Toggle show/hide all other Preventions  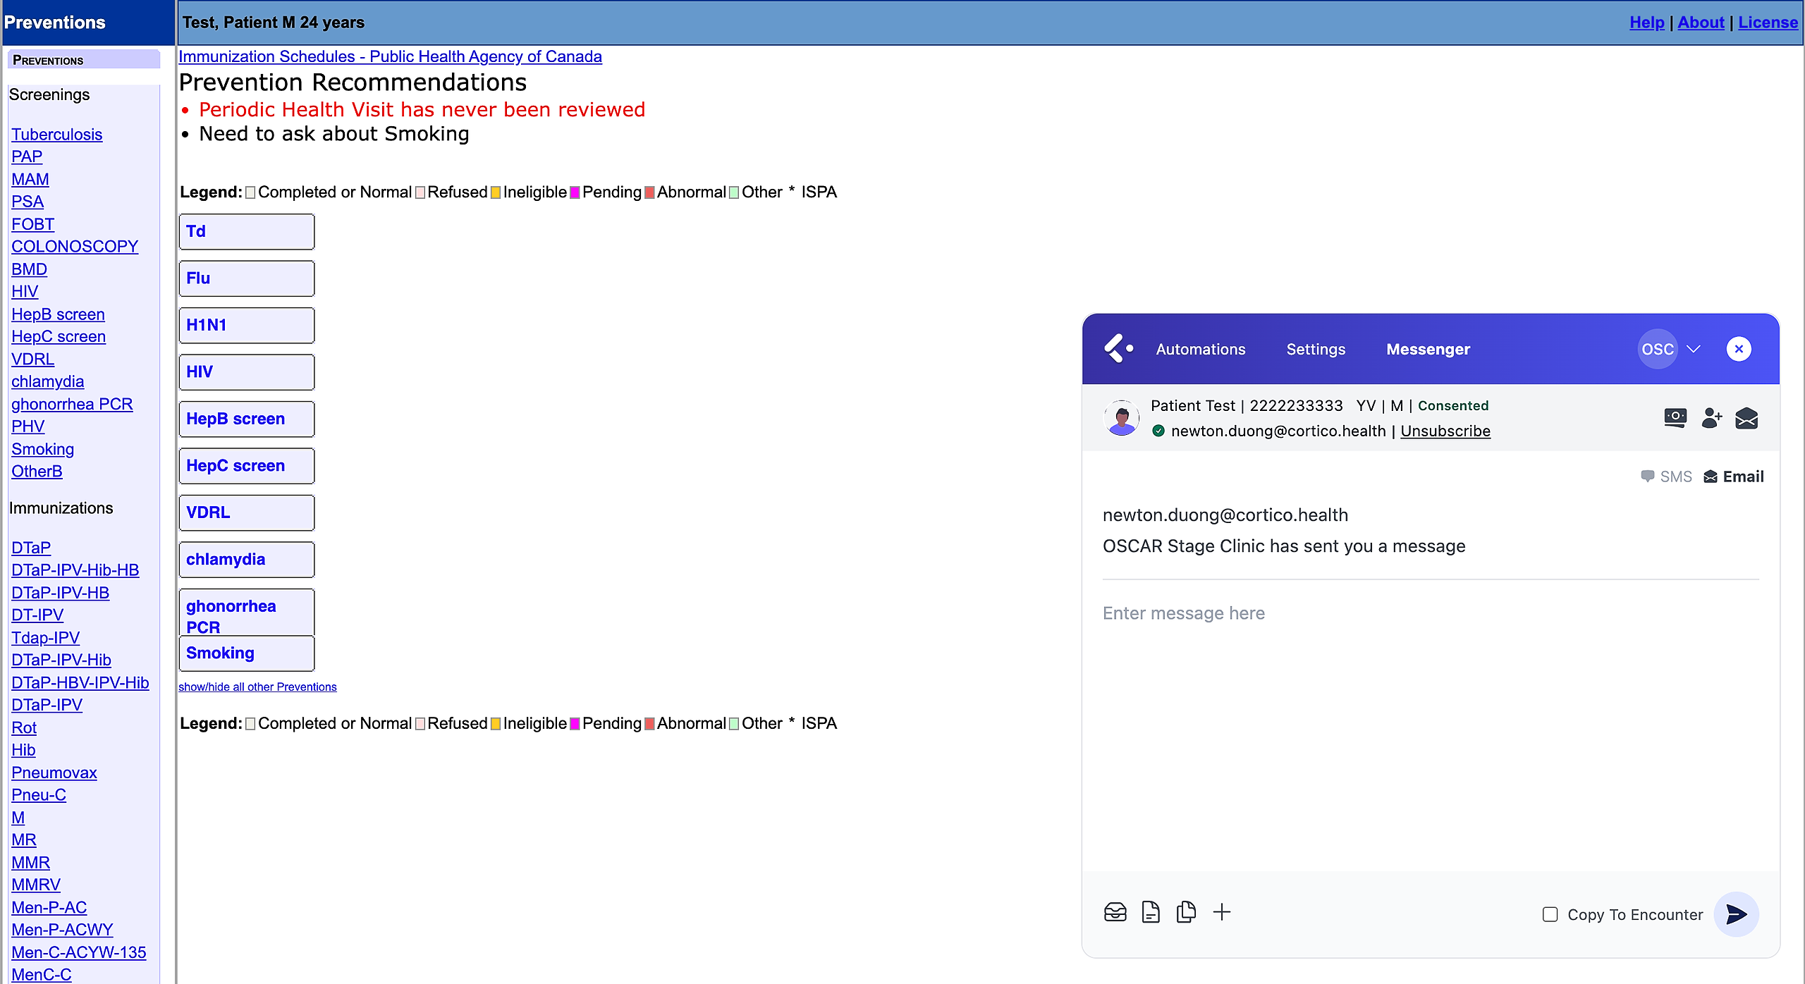pos(257,687)
